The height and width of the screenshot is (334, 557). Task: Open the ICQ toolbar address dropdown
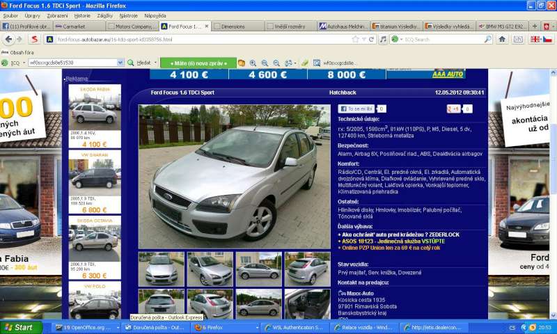coord(120,63)
